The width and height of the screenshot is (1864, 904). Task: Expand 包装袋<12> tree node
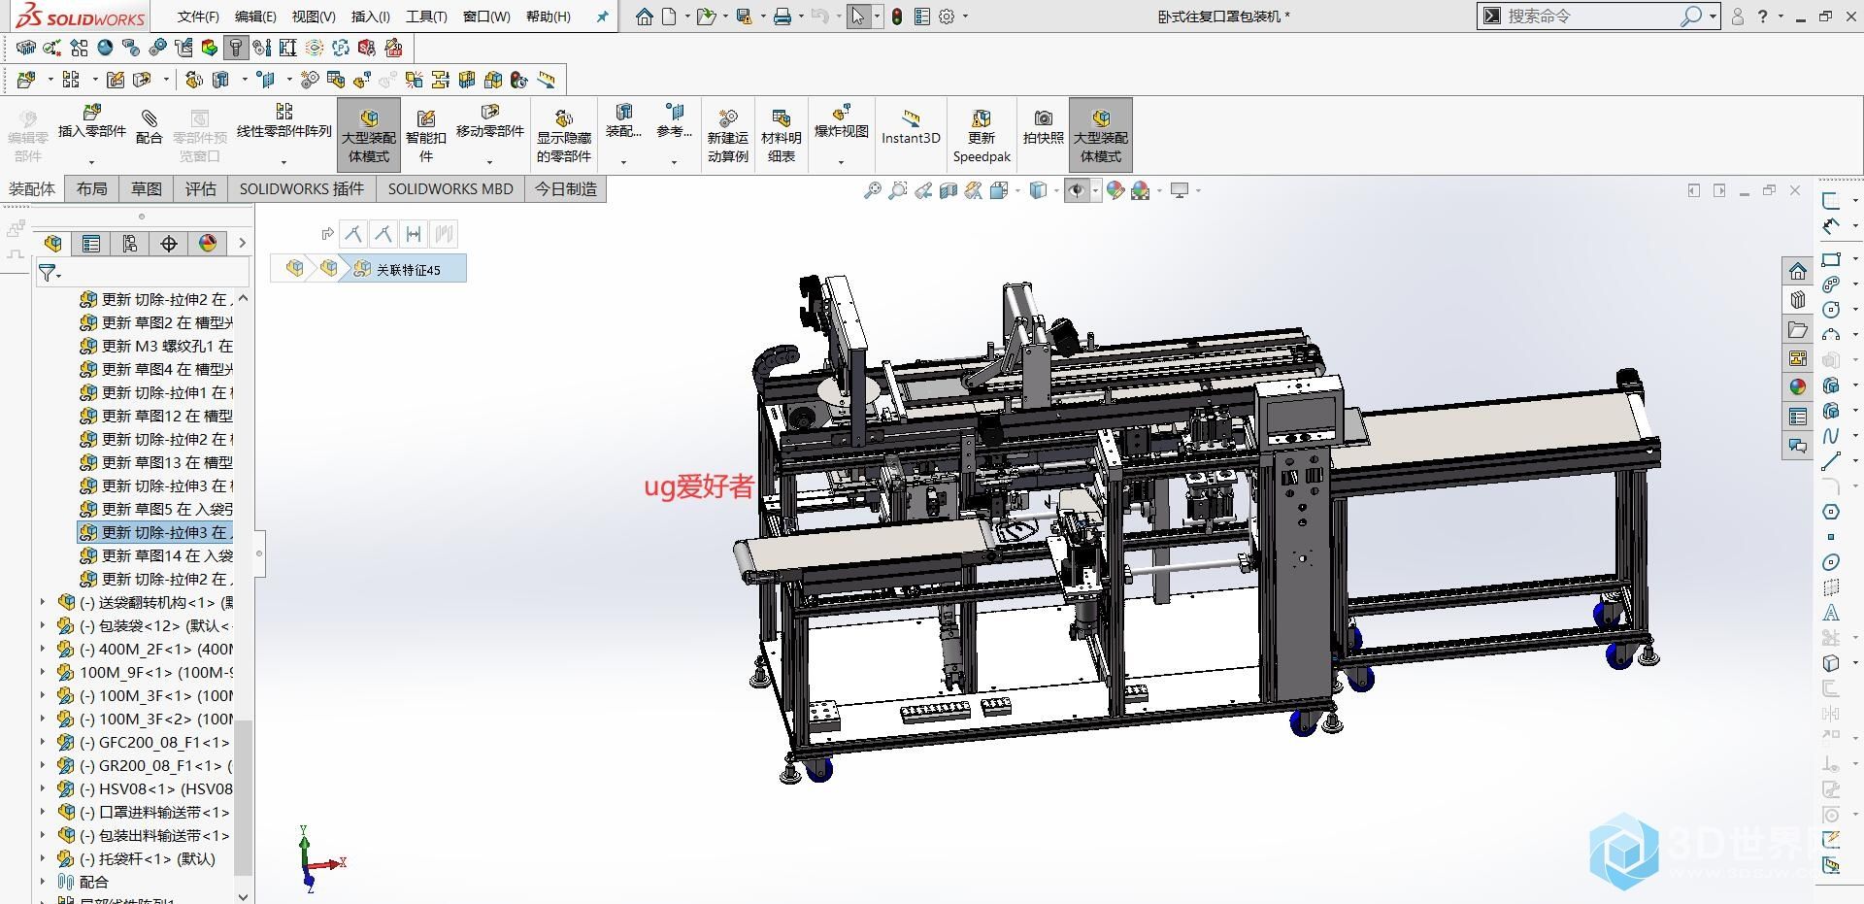point(43,625)
